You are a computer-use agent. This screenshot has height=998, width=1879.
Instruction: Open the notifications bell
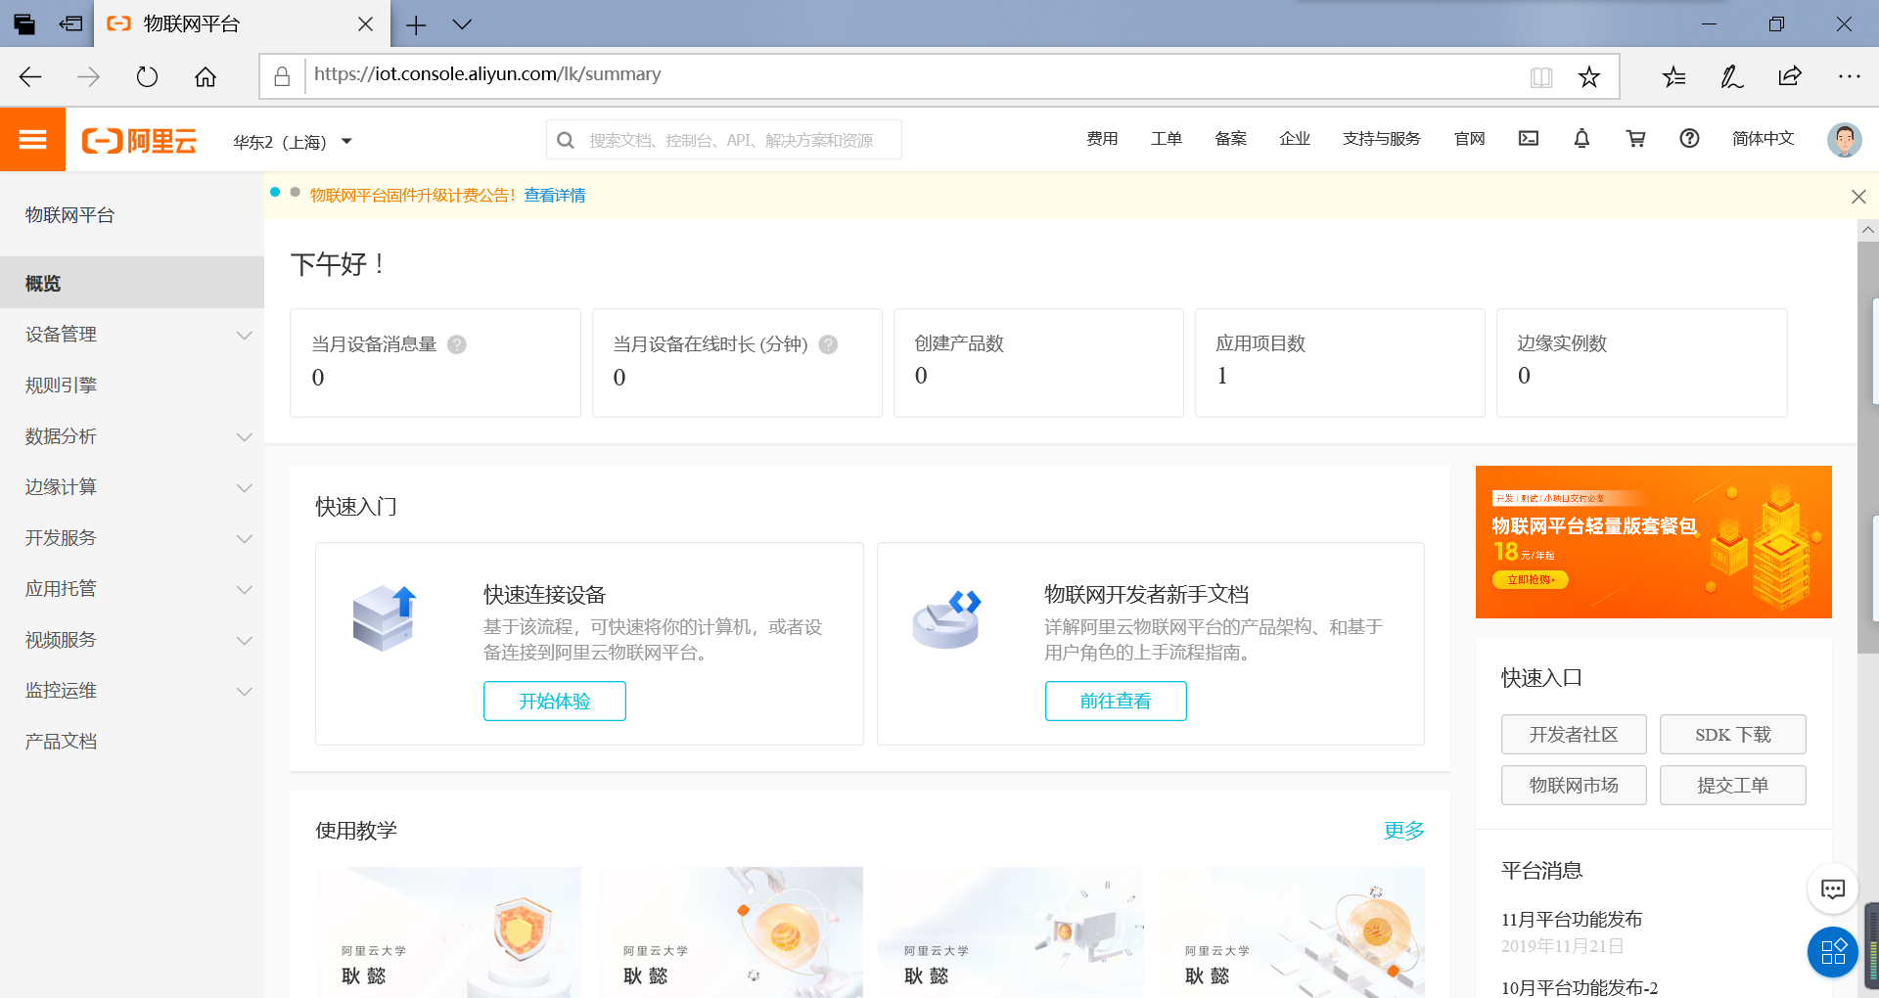click(1581, 139)
